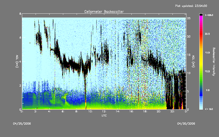219x137 pixels.
Task: Click the "AGL (kft)" axis title
Action: point(193,61)
